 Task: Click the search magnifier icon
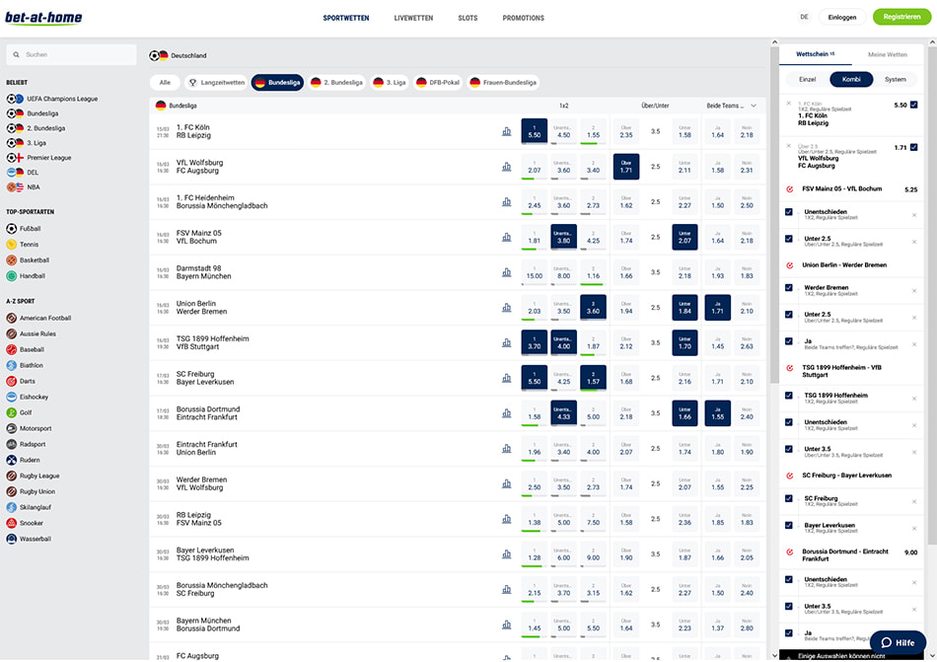(x=16, y=54)
